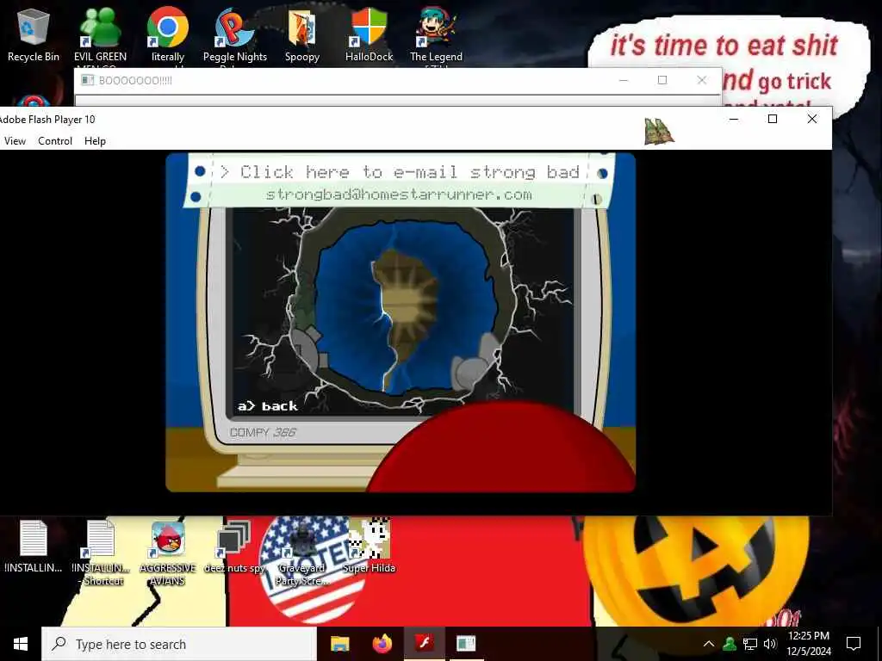Open Control menu in Flash Player
This screenshot has height=661, width=882.
click(55, 141)
